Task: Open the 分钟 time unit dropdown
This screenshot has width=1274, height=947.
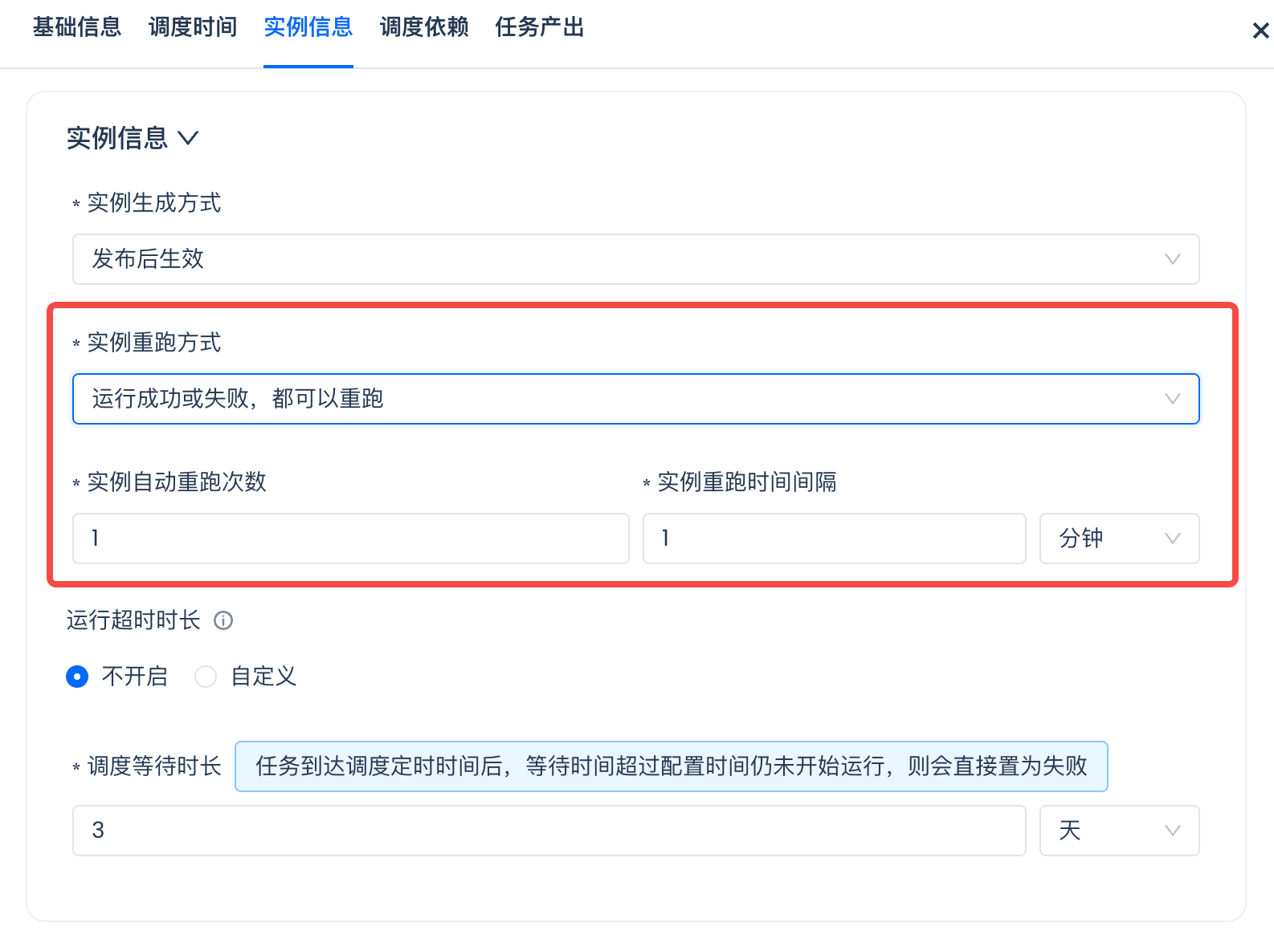Action: coord(1118,539)
